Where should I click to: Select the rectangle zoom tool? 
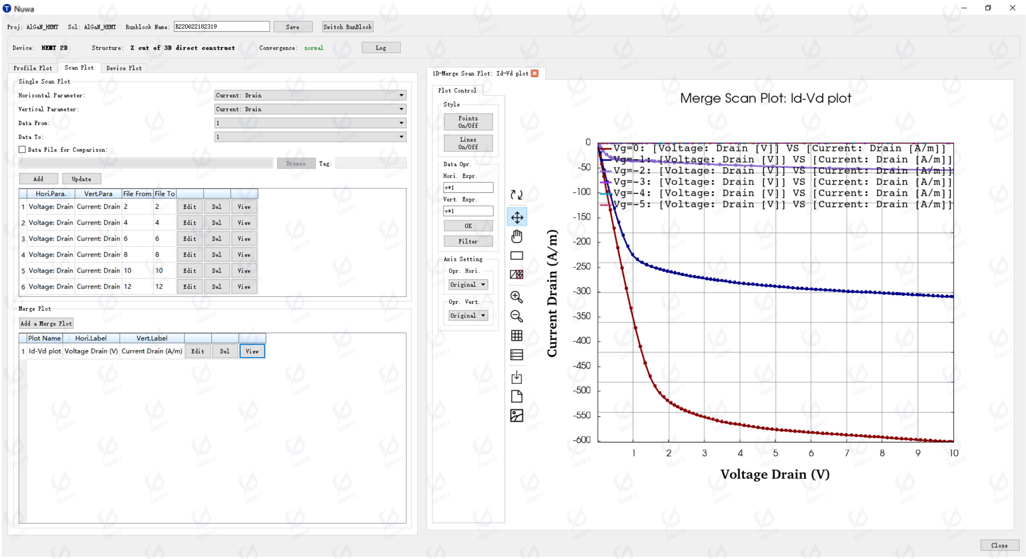click(x=517, y=255)
